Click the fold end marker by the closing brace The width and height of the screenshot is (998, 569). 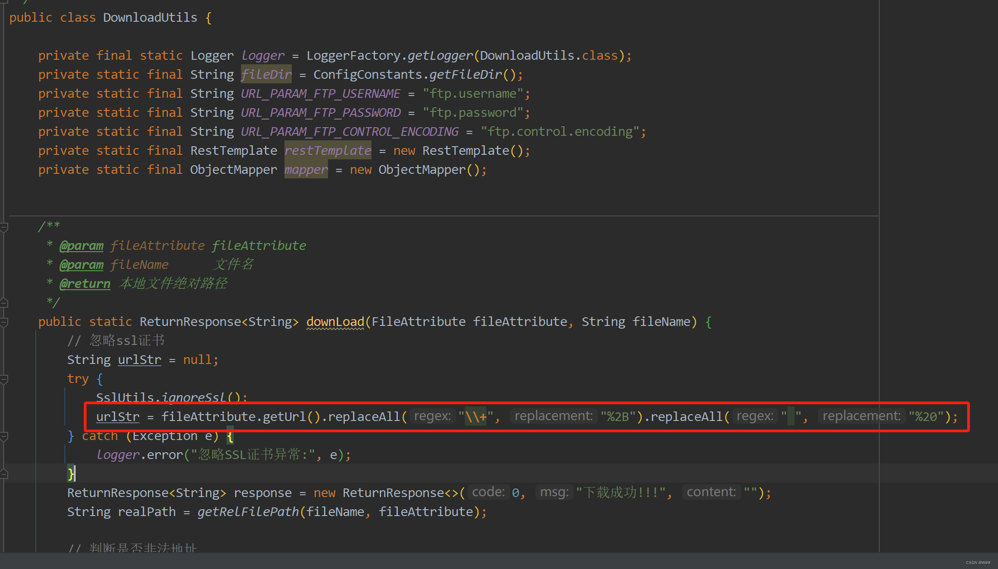point(4,474)
